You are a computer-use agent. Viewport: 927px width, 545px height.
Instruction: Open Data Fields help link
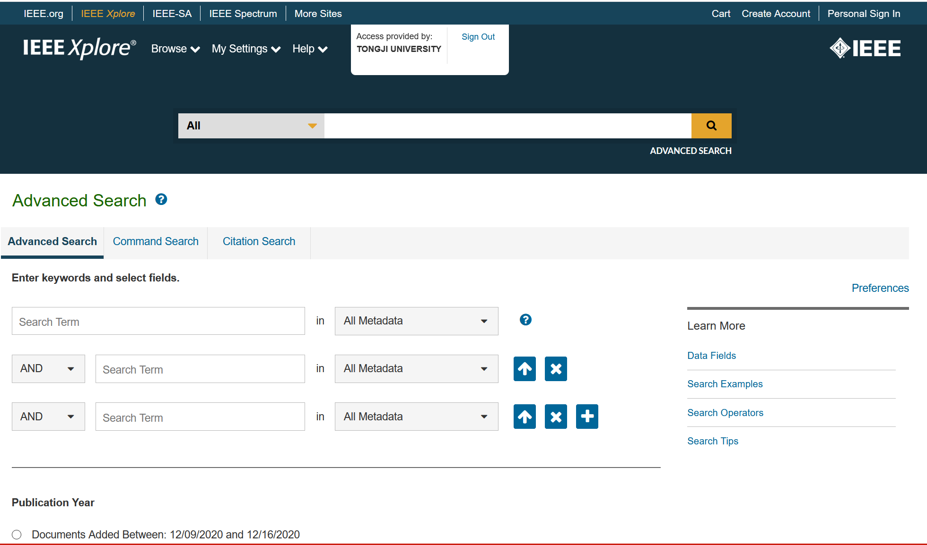[711, 356]
